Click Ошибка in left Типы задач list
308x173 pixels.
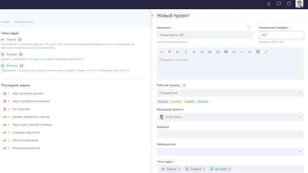(12, 54)
